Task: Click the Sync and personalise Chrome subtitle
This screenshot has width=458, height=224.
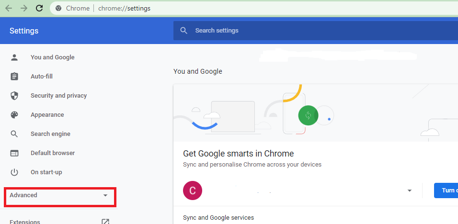Action: [252, 165]
